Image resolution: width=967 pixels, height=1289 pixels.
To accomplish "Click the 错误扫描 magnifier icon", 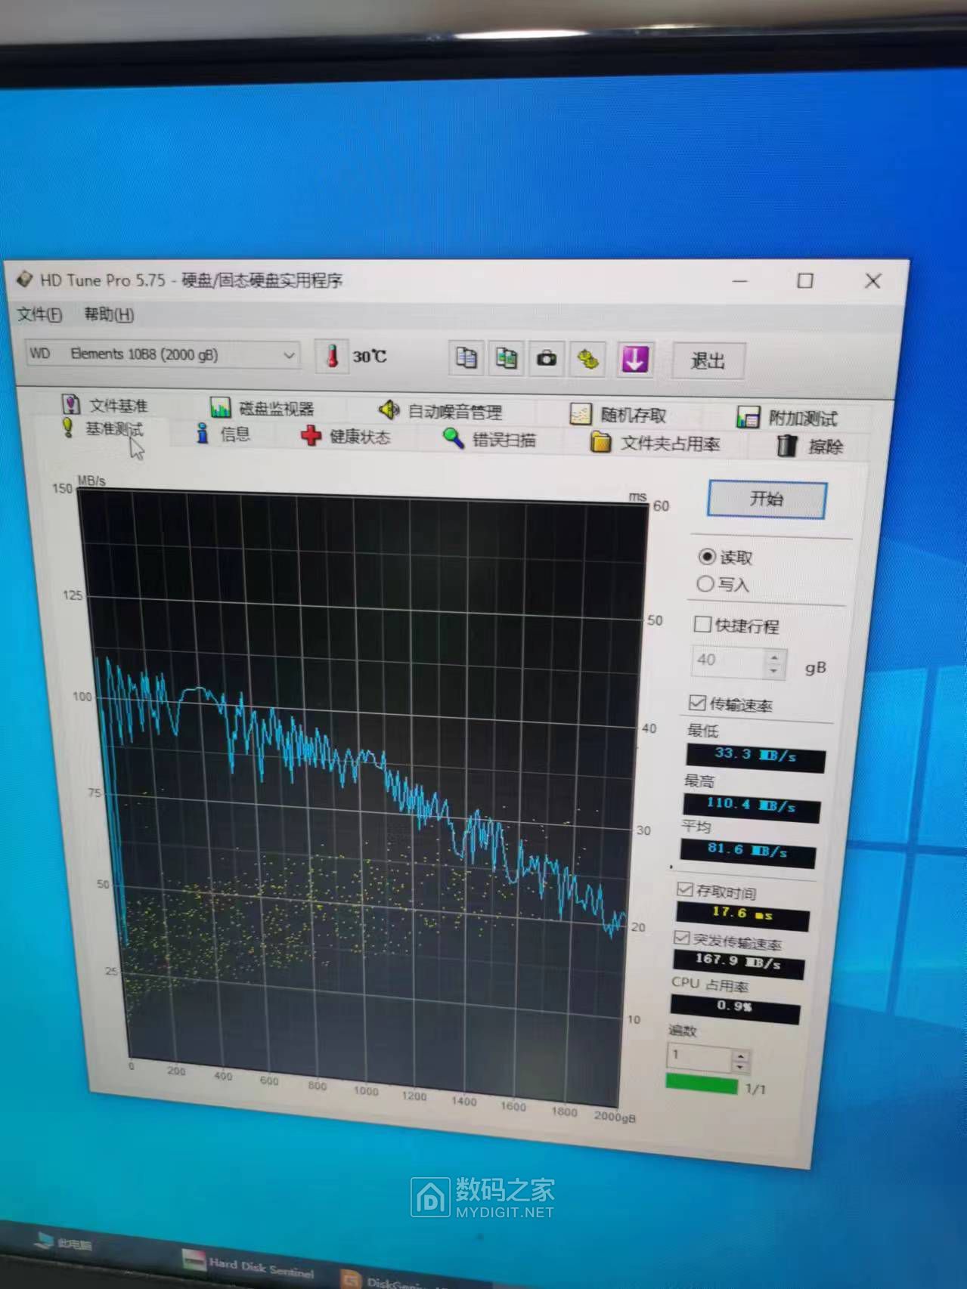I will coord(452,438).
